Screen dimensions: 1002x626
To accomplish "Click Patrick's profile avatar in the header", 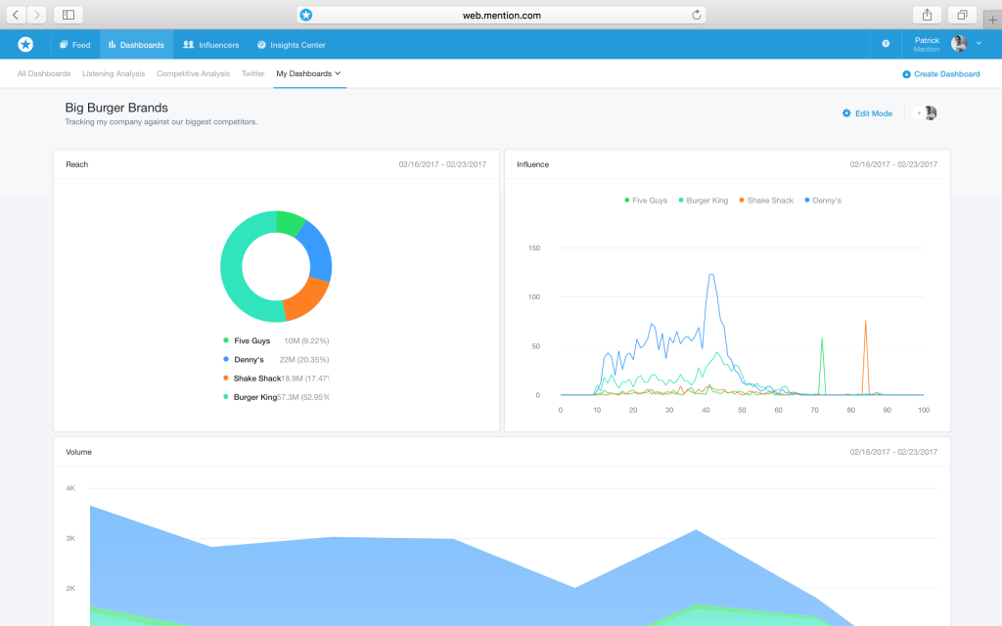I will [959, 43].
